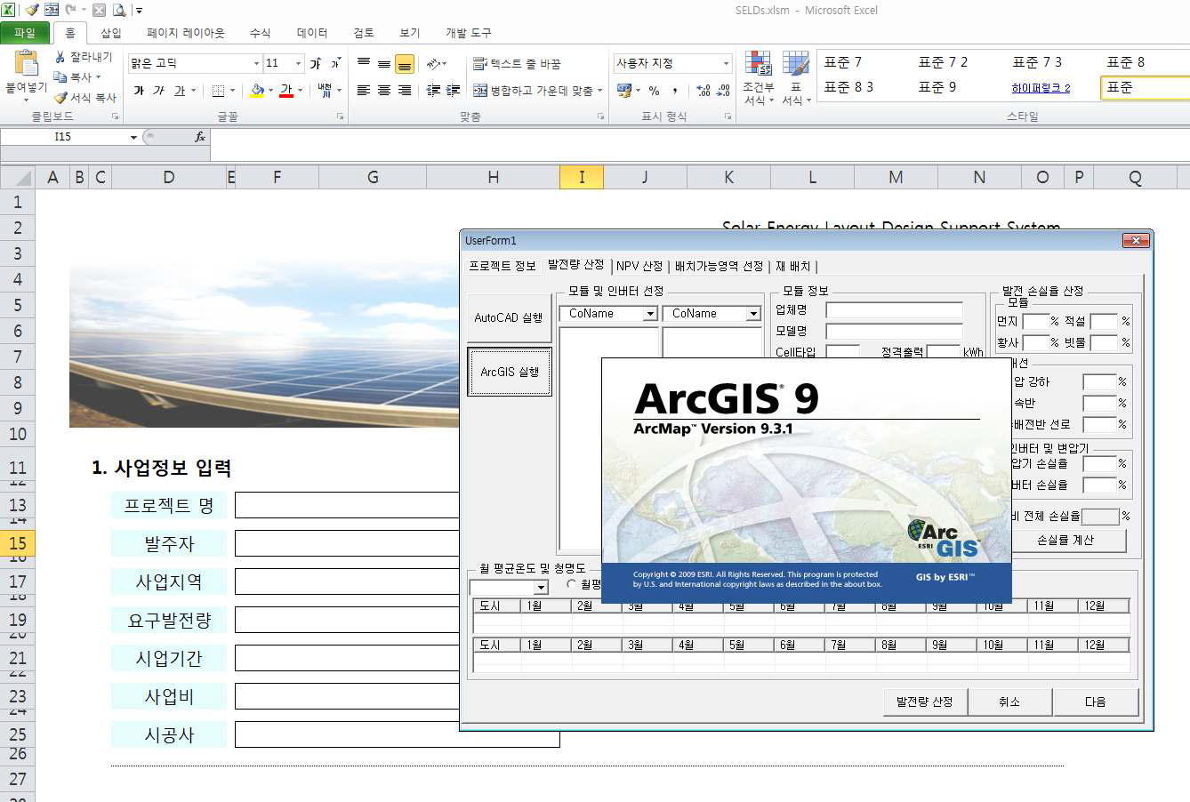Viewport: 1190px width, 802px height.
Task: Click the text orientation icon
Action: click(433, 64)
